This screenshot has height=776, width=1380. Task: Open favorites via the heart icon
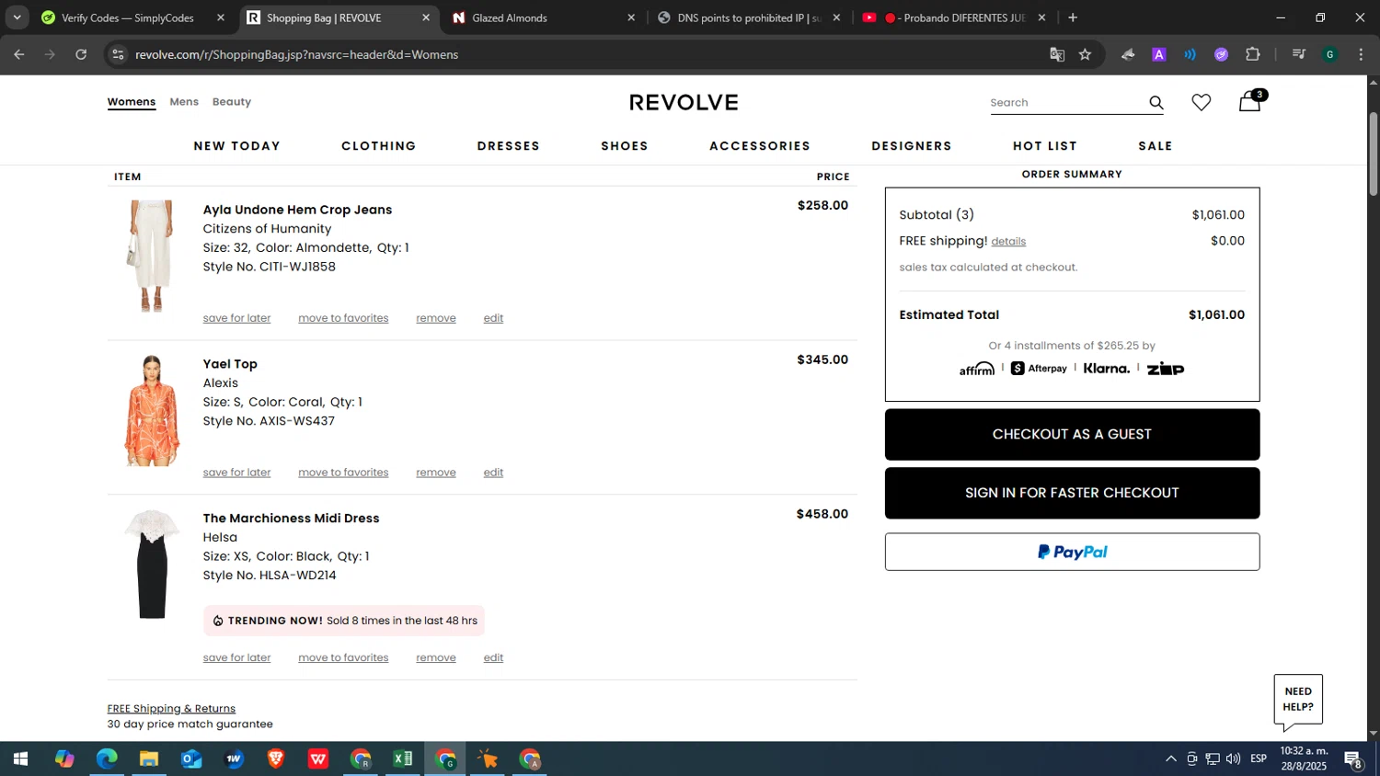[x=1202, y=102]
